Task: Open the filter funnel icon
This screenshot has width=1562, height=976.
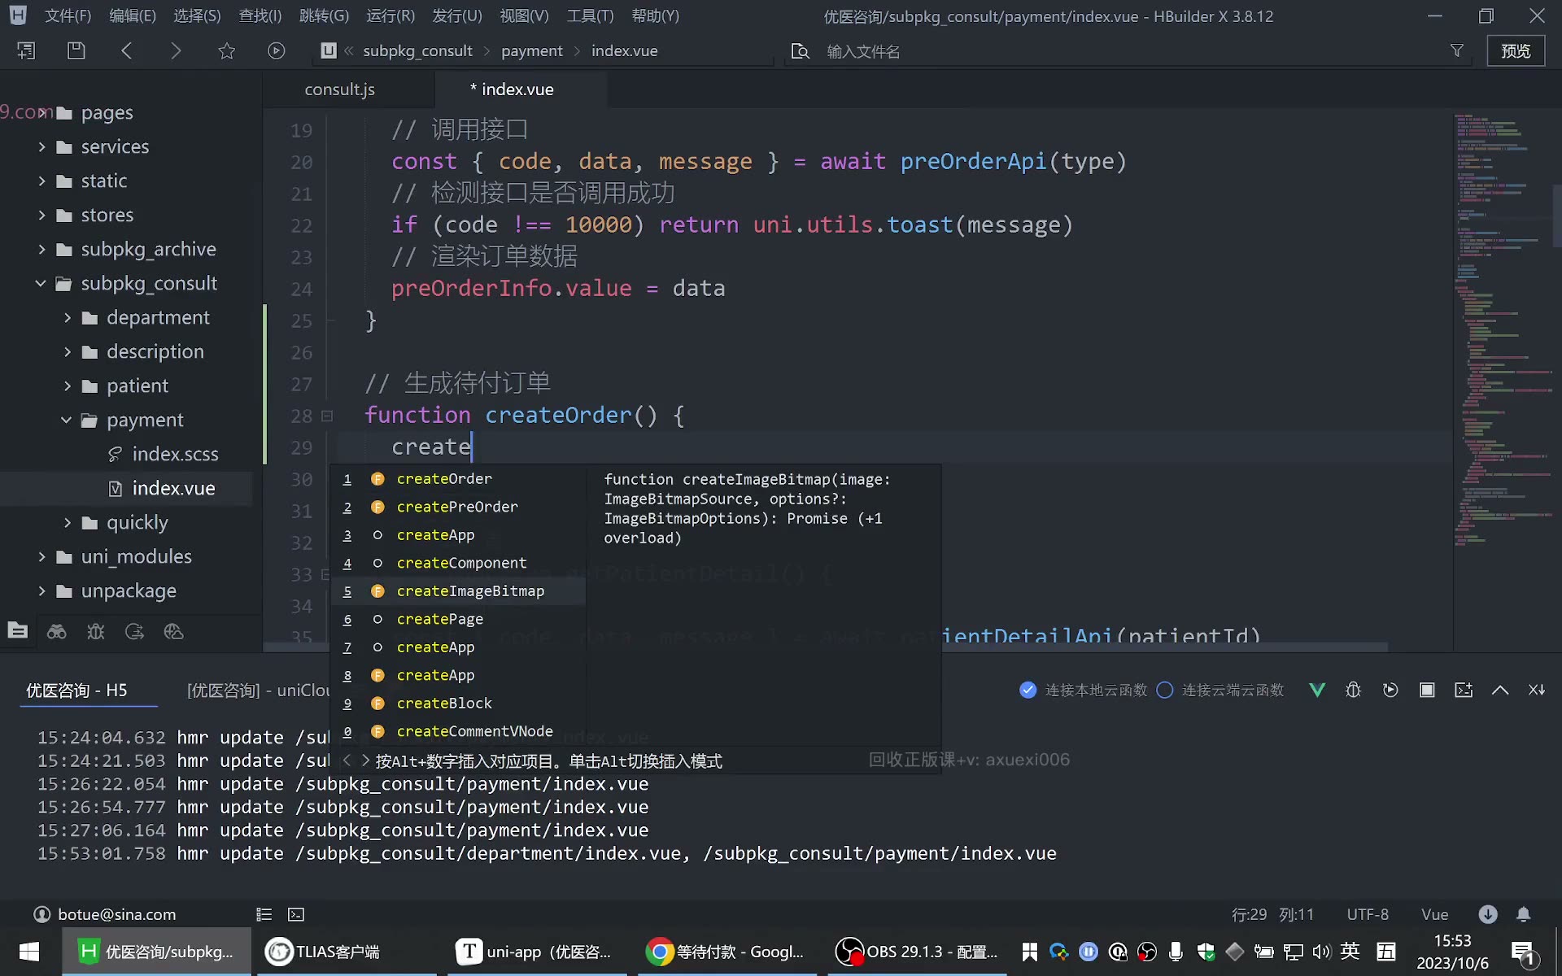Action: (1456, 50)
